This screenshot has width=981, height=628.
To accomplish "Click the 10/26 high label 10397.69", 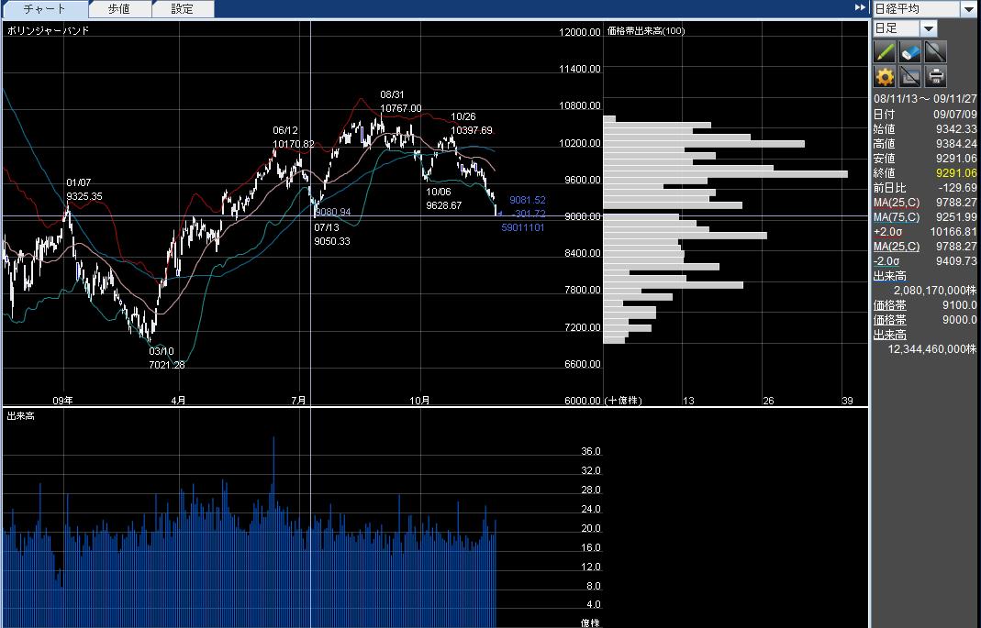I will (471, 130).
